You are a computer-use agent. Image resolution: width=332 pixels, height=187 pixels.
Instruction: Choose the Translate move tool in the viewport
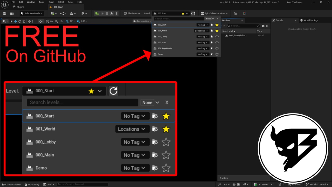coord(16,21)
